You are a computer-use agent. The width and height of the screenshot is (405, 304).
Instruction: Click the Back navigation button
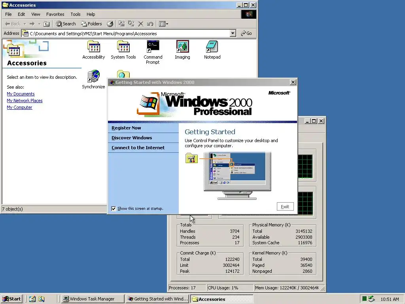click(12, 24)
